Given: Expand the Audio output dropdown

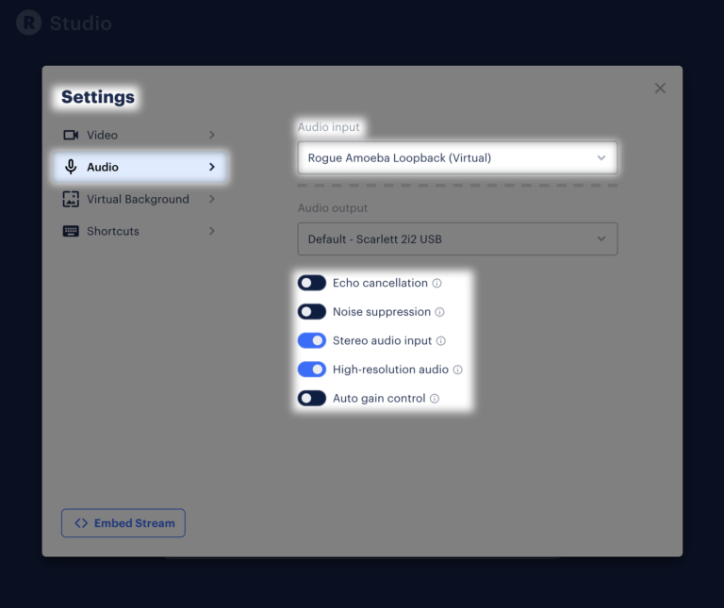Looking at the screenshot, I should 457,239.
